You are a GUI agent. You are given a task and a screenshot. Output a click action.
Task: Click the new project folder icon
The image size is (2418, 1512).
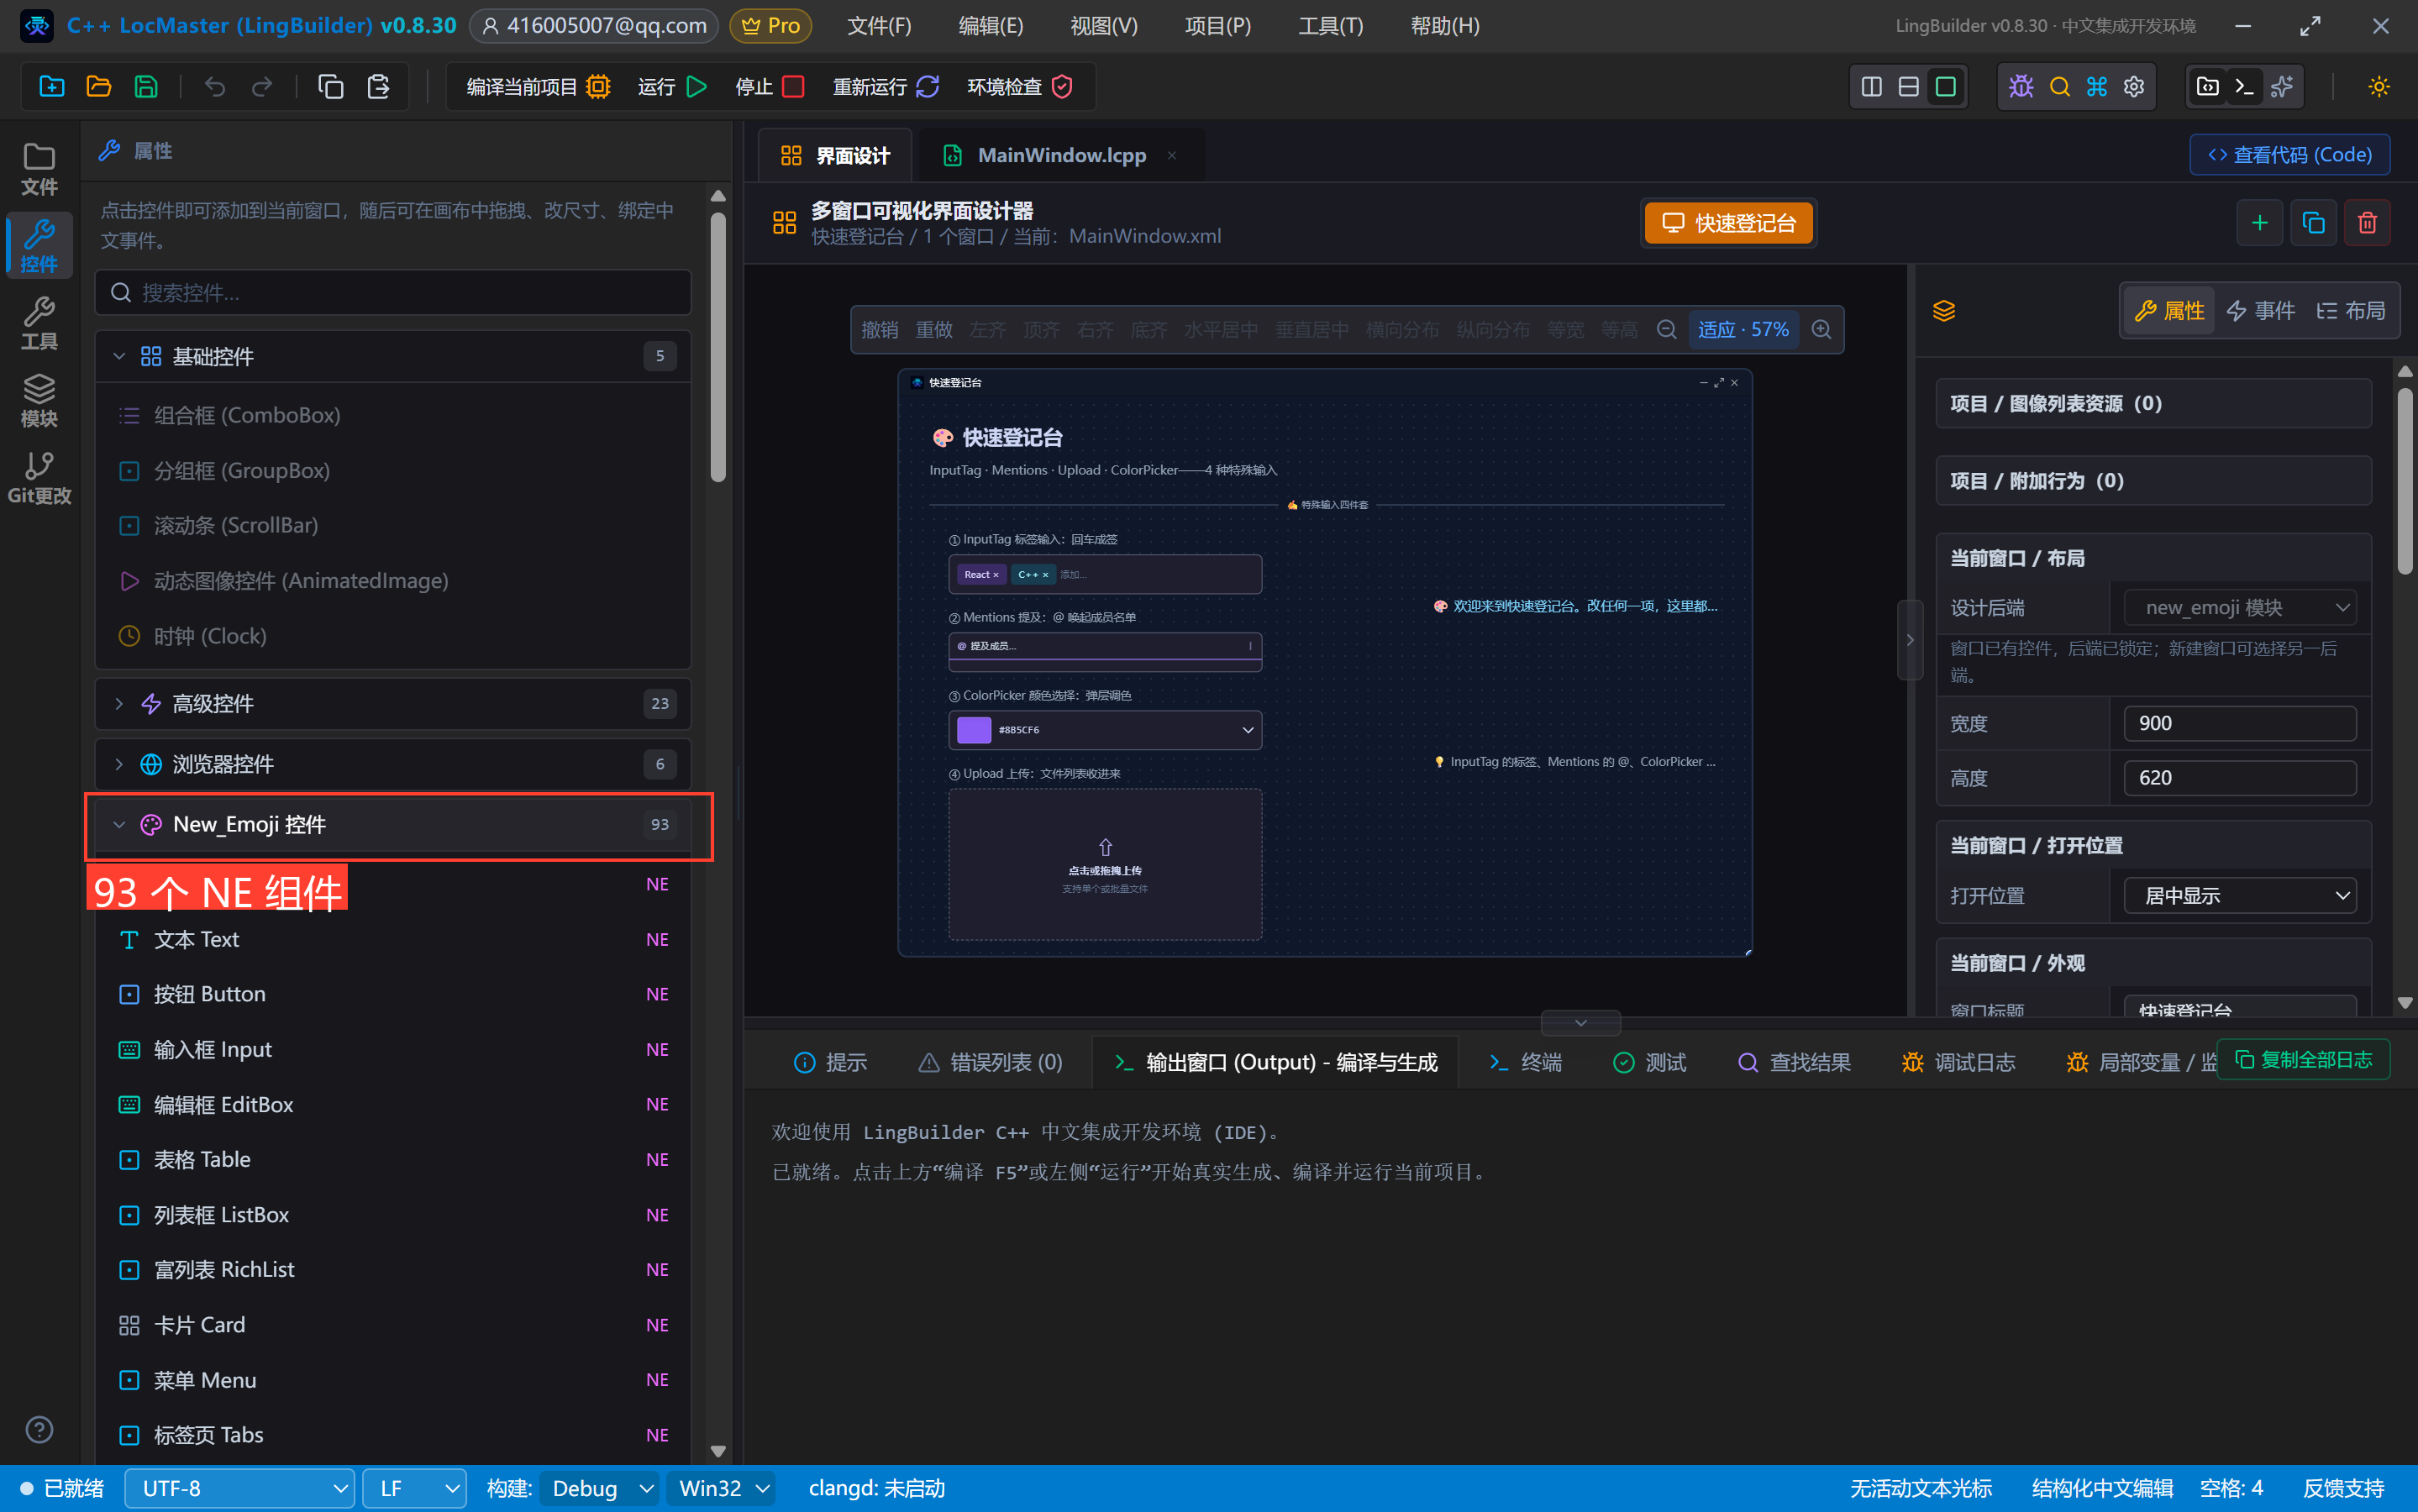(x=51, y=87)
